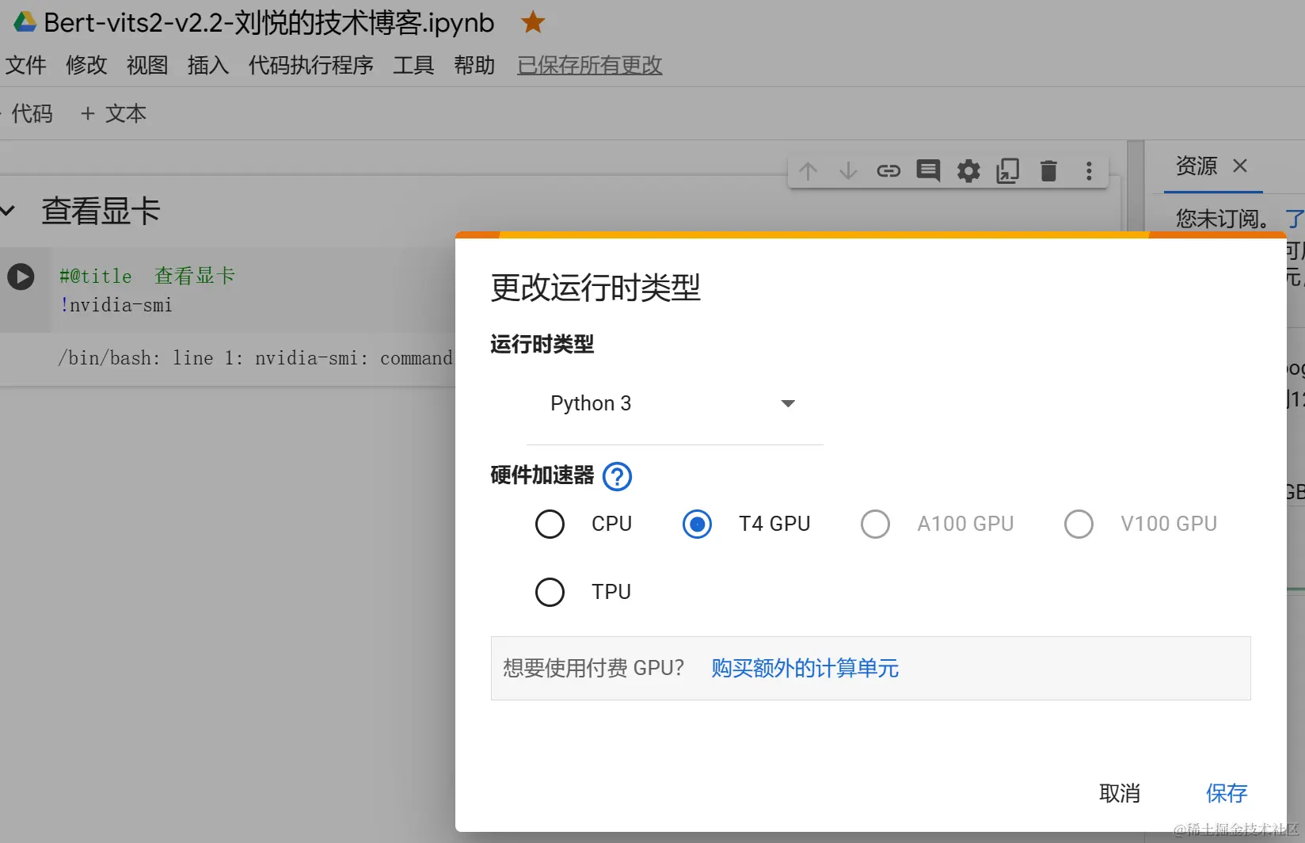Collapse the 查看显卡 section
This screenshot has height=843, width=1305.
click(x=8, y=211)
